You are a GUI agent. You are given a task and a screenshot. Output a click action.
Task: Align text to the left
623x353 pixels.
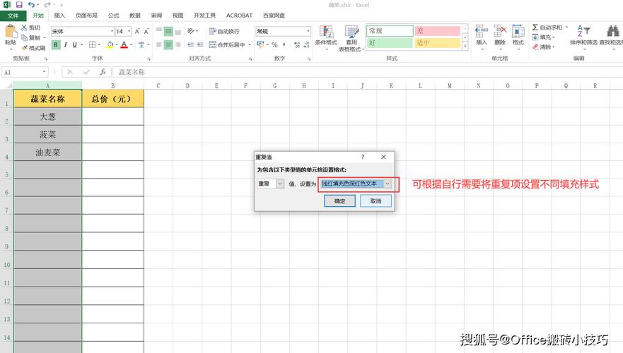[x=159, y=44]
